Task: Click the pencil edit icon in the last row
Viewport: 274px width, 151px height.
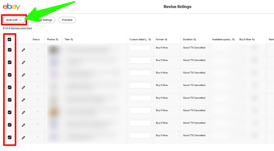Action: [23, 138]
